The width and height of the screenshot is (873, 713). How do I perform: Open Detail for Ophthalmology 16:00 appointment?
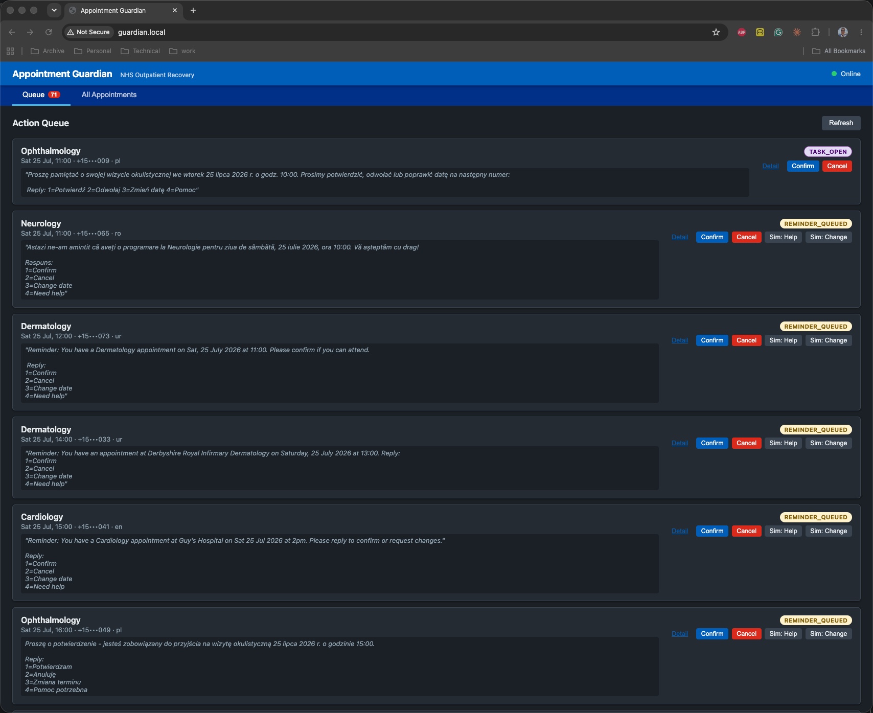(680, 634)
